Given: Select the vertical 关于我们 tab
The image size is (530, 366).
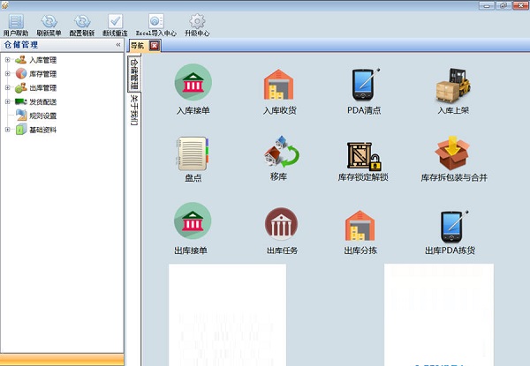Looking at the screenshot, I should click(x=134, y=109).
